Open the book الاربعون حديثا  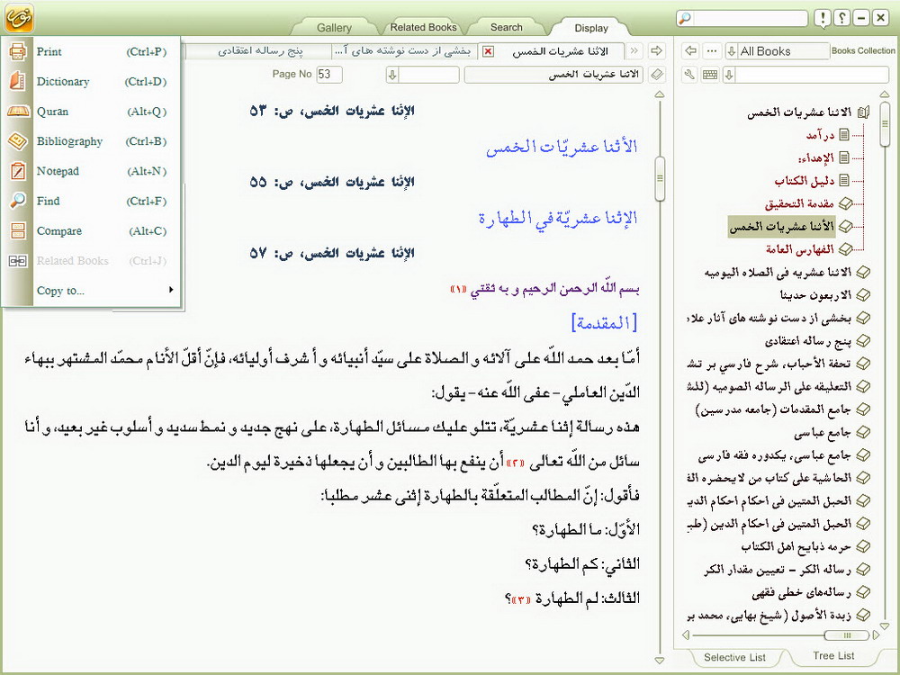tap(815, 295)
